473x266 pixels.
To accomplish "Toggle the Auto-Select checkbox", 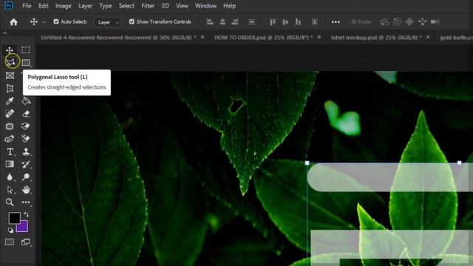I will point(56,21).
